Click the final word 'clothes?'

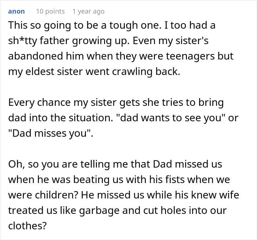27,225
